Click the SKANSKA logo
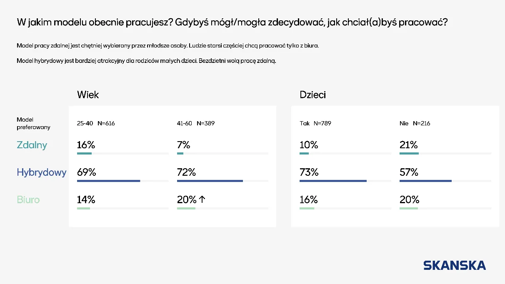 (x=455, y=265)
